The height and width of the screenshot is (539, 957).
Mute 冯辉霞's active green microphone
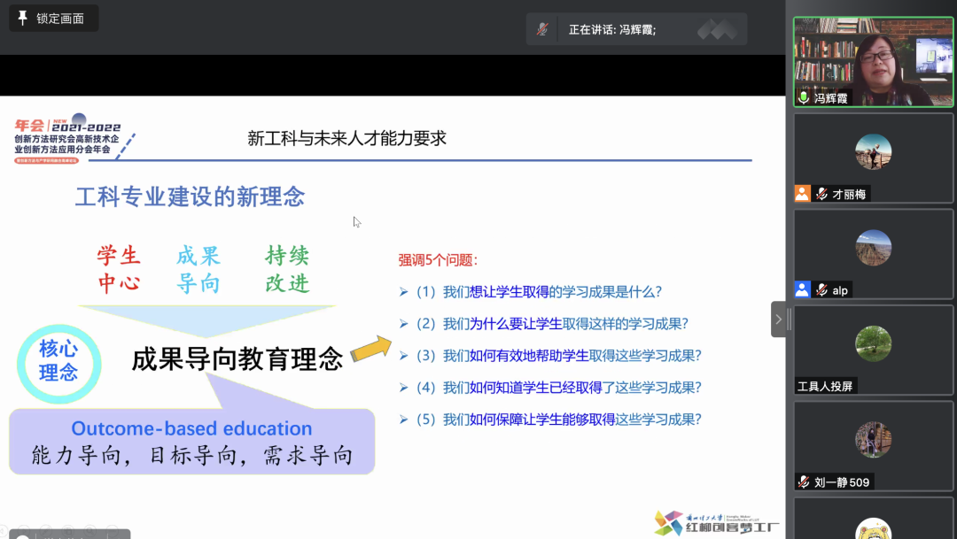click(805, 98)
